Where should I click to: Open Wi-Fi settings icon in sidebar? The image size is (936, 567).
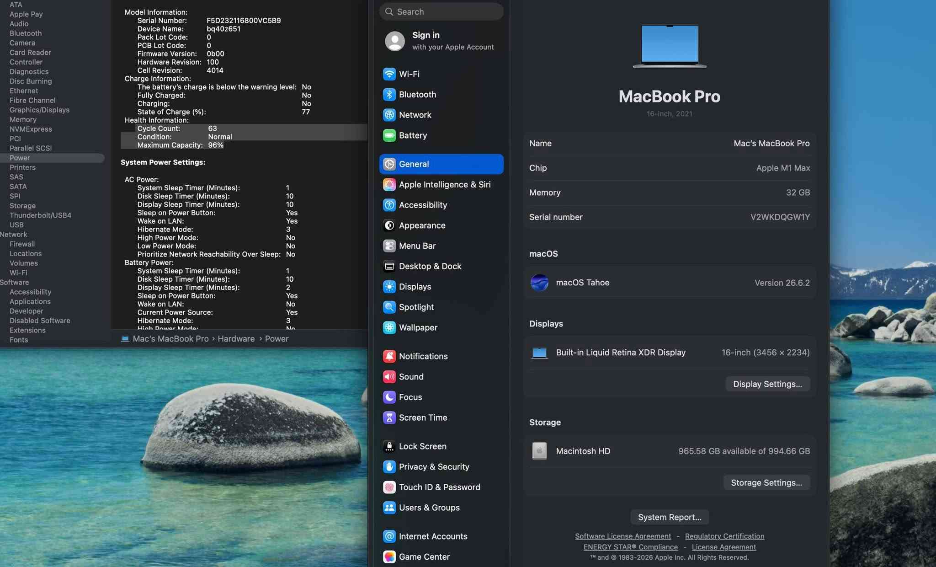pyautogui.click(x=389, y=74)
